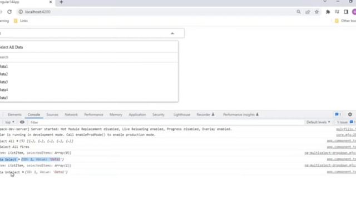Image resolution: width=356 pixels, height=200 pixels.
Task: Toggle the browser side panel icon
Action: pyautogui.click(x=346, y=12)
